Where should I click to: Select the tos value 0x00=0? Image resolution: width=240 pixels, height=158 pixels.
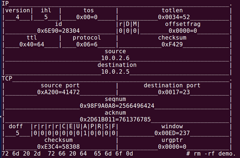[87, 17]
